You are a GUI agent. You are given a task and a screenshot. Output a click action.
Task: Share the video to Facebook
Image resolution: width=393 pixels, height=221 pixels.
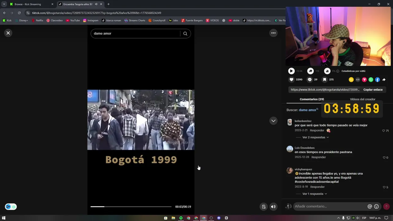click(x=377, y=79)
